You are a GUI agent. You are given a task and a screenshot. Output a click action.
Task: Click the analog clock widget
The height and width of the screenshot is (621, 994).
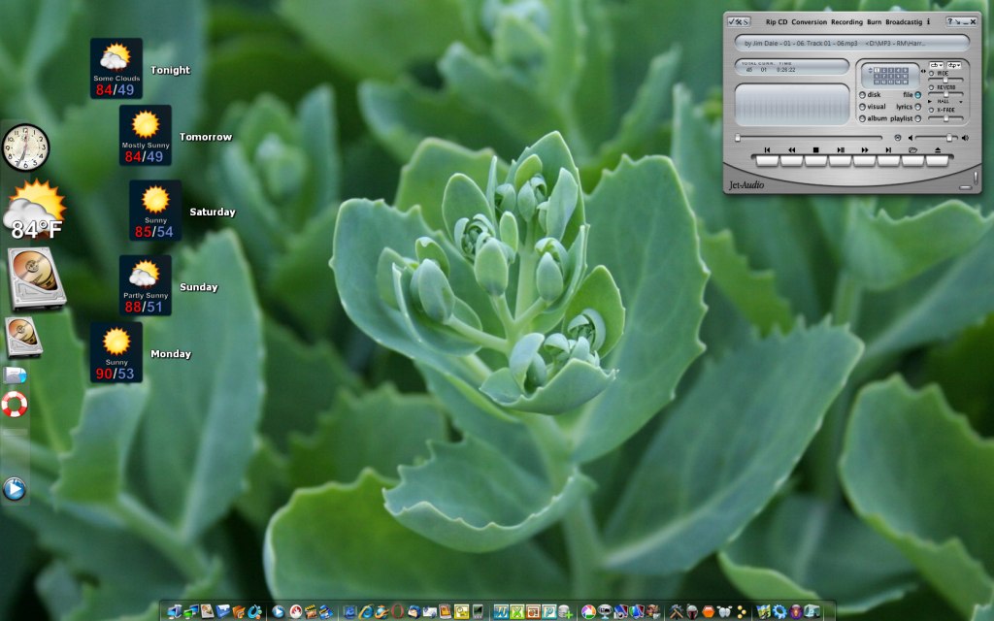[25, 147]
